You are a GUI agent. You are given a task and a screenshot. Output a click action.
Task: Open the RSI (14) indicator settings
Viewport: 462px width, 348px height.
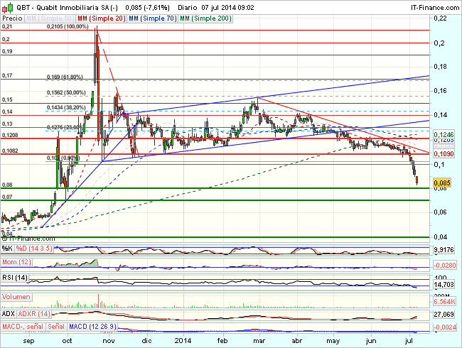point(14,278)
